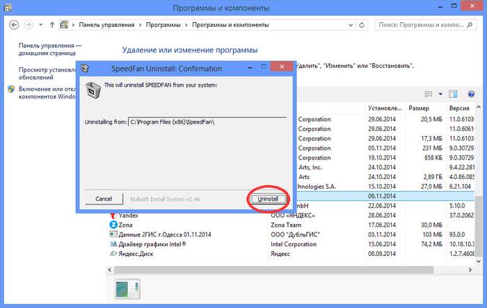
Task: Click the Яндекс.Диск icon
Action: (113, 253)
